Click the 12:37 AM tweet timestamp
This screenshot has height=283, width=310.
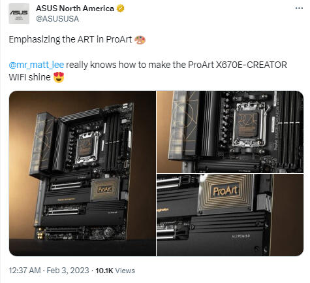point(25,271)
